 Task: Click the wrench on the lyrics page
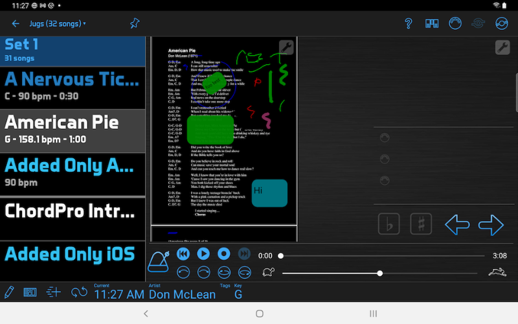(286, 47)
